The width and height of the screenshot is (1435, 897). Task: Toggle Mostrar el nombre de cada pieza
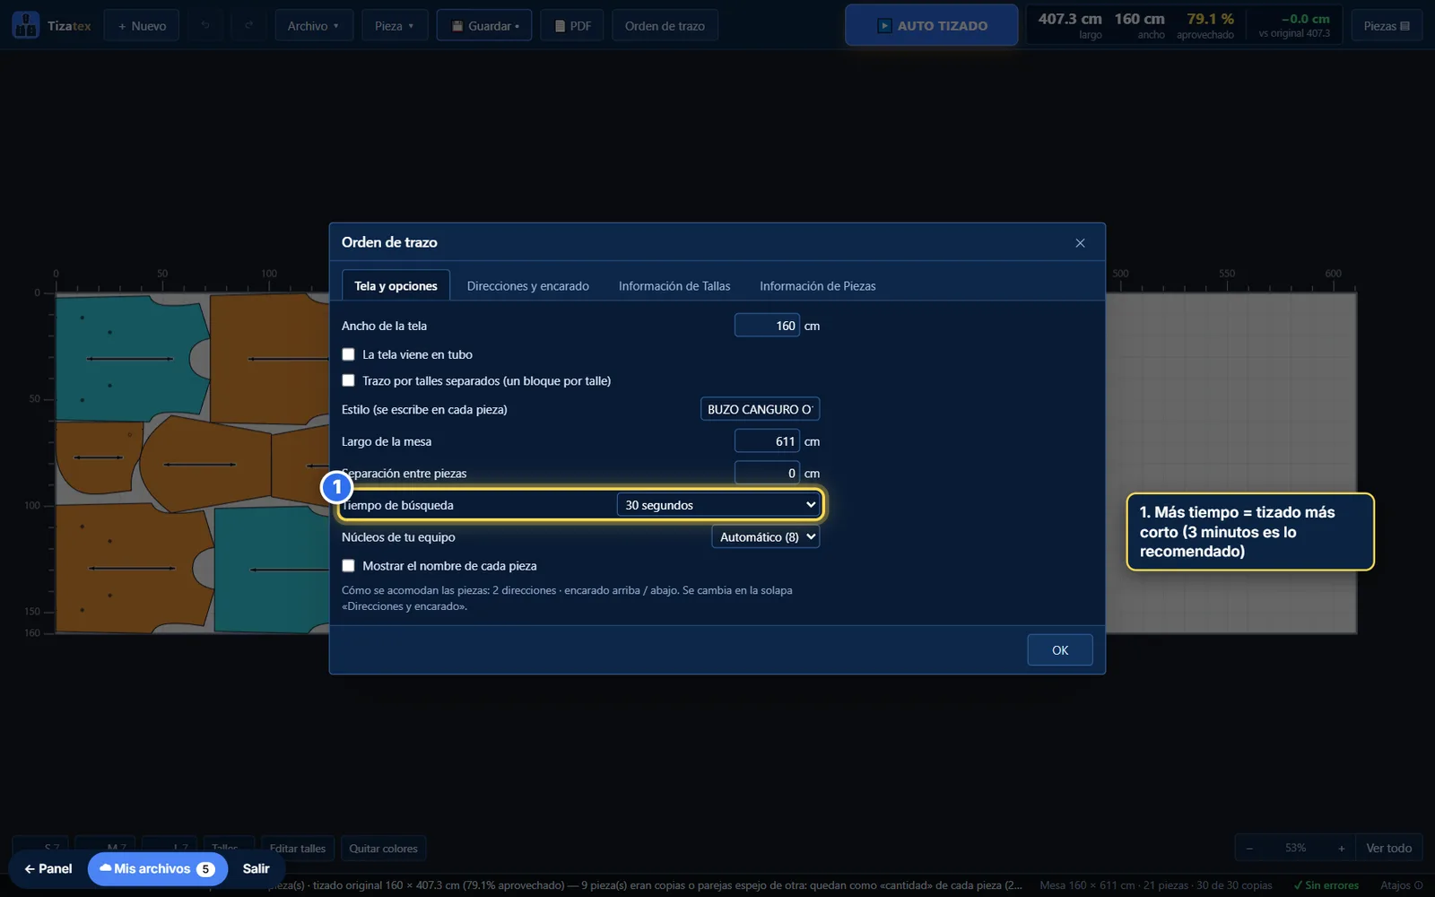[x=348, y=566]
